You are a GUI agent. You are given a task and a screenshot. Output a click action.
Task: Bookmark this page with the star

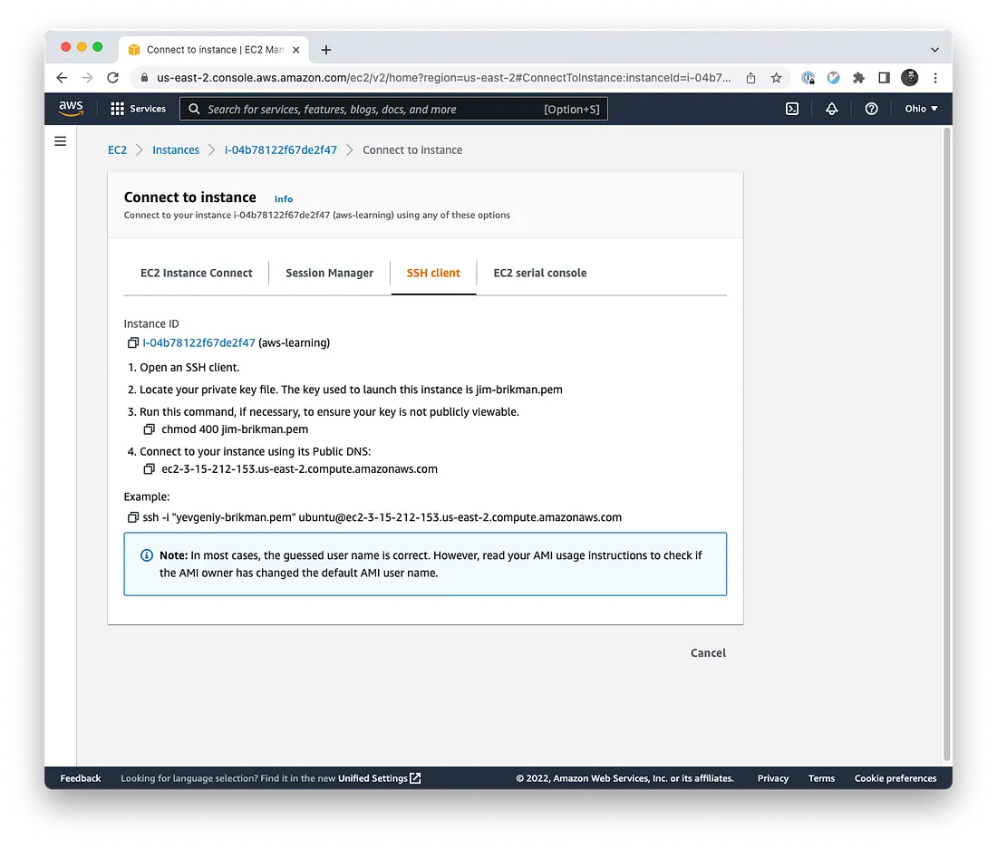(777, 78)
